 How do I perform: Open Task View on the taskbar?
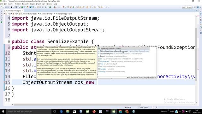point(55,111)
